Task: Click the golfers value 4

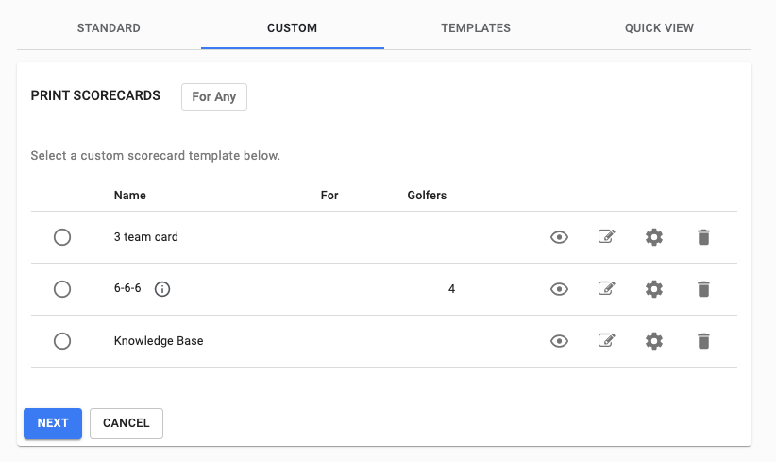Action: (451, 289)
